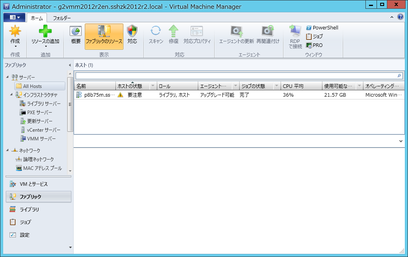Collapse the サーバー tree node
The height and width of the screenshot is (257, 408).
(x=7, y=77)
